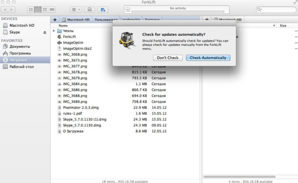Viewport: 298px width, 183px height.
Task: Switch to icon view mode
Action: click(x=31, y=10)
